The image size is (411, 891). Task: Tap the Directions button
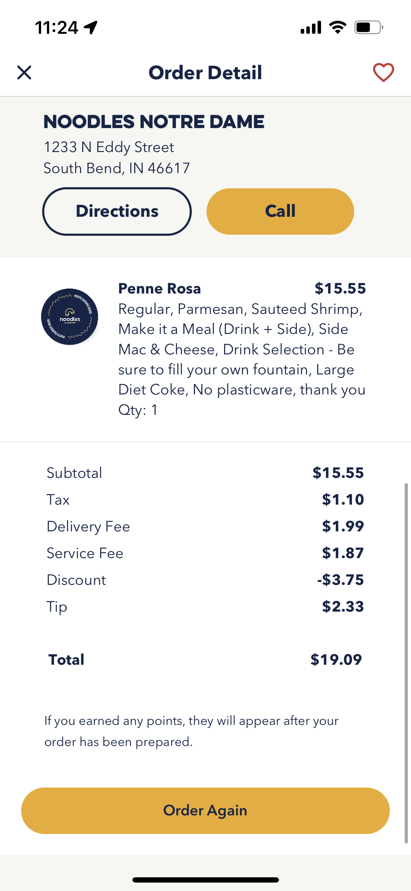point(117,211)
